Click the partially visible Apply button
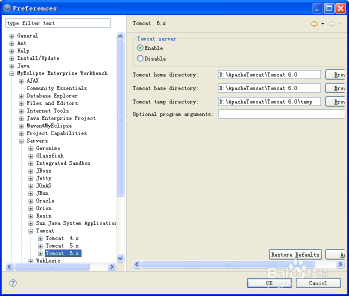349x296 pixels. (335, 254)
